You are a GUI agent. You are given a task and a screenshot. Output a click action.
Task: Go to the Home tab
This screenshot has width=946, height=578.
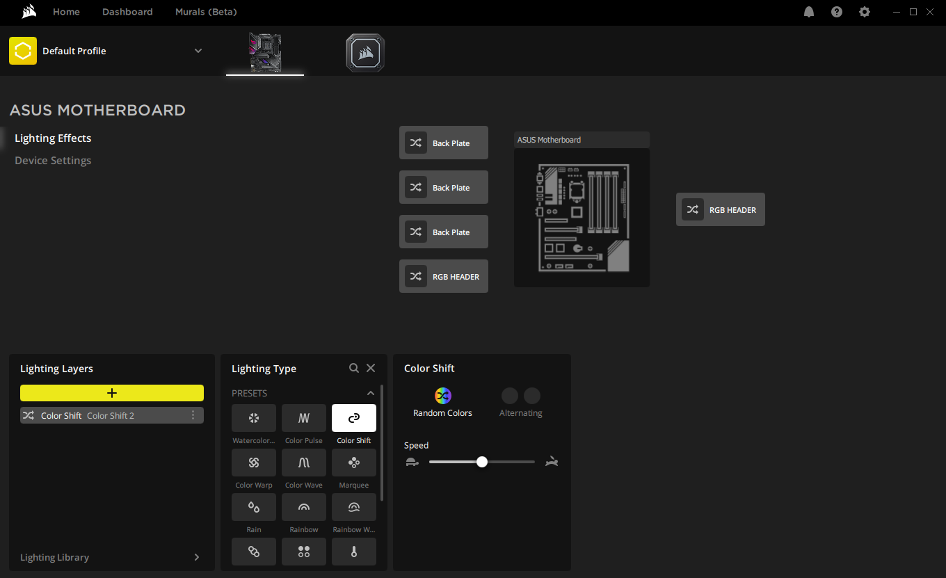pyautogui.click(x=66, y=12)
